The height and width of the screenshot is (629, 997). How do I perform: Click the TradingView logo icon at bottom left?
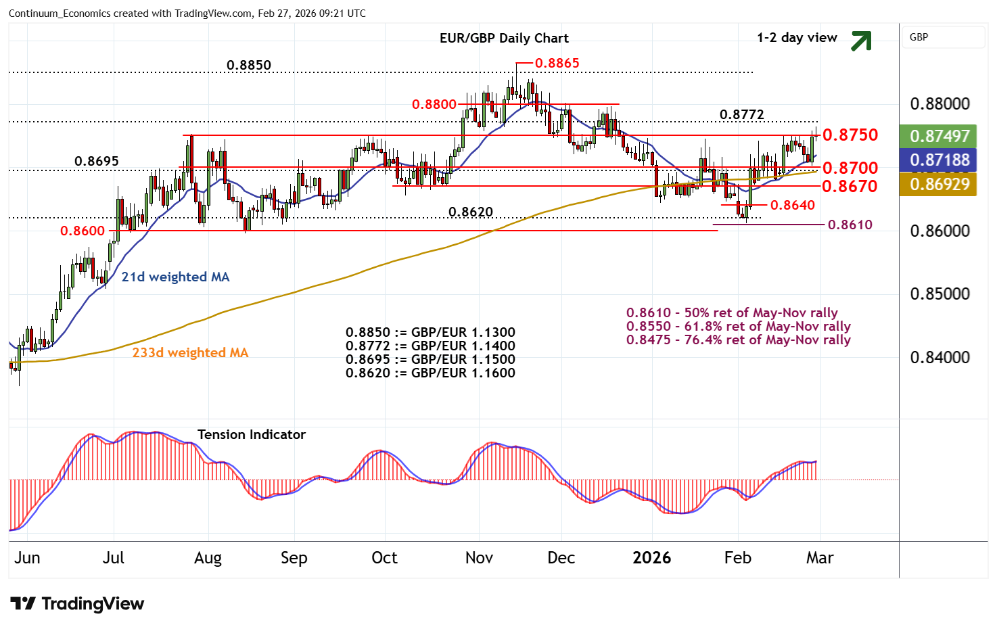[22, 603]
